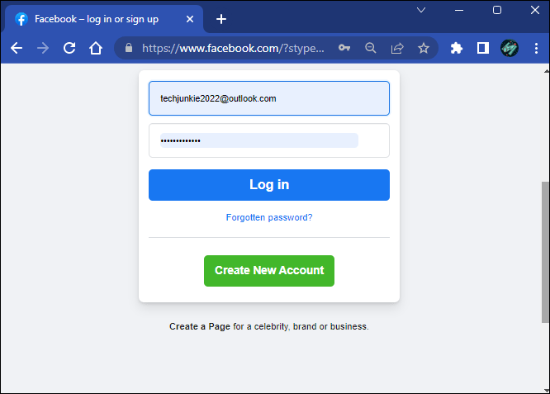
Task: Close the Facebook tab
Action: coord(190,19)
